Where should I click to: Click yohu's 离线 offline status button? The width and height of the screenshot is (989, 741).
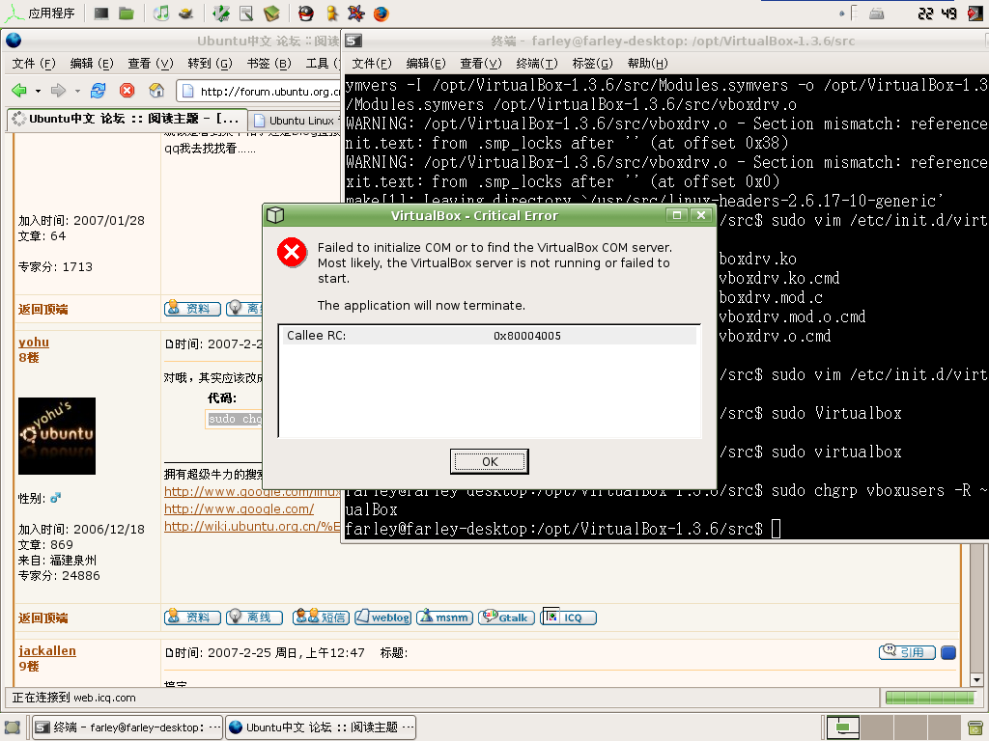(254, 617)
